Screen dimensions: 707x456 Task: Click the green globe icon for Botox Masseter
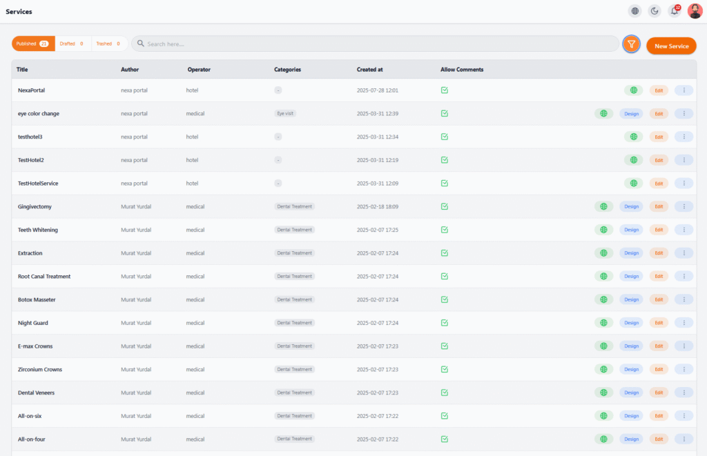603,299
